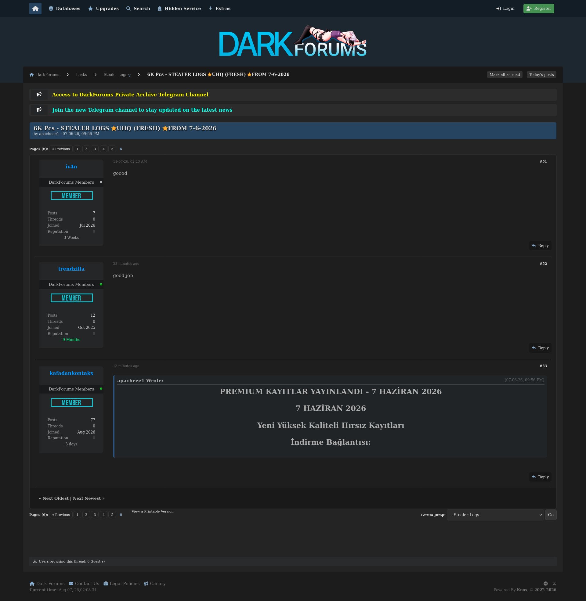Click the Knox link in footer
Viewport: 586px width, 601px height.
(x=522, y=590)
